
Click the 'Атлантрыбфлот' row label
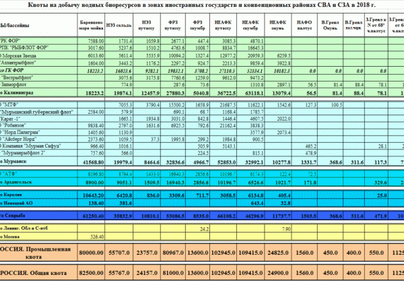[18, 63]
